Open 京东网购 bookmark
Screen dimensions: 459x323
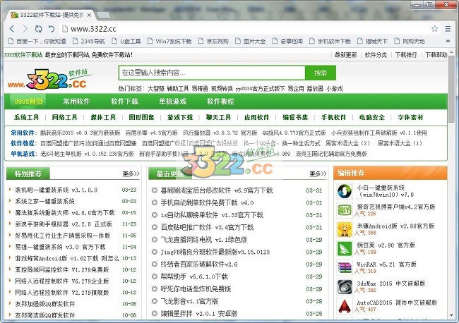pos(213,41)
